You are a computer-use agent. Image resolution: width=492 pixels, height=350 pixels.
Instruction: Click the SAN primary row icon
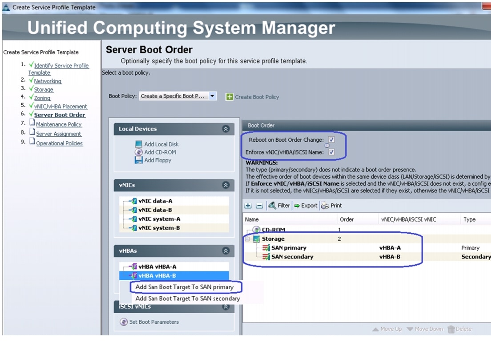tap(266, 248)
